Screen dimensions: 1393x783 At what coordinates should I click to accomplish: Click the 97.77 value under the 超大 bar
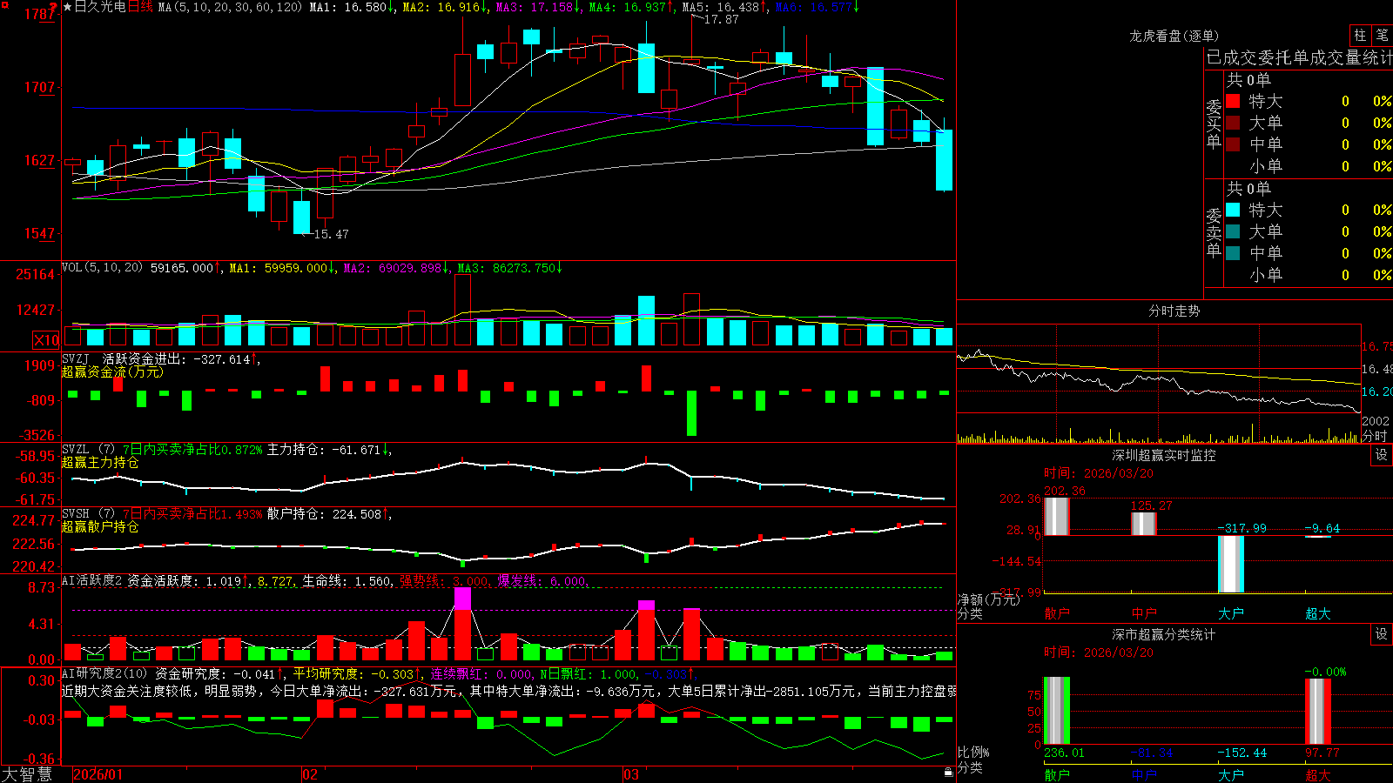pos(1322,753)
